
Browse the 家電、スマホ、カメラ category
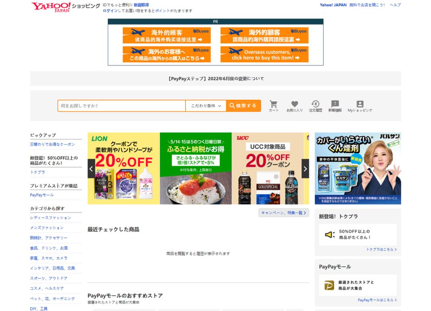[49, 258]
